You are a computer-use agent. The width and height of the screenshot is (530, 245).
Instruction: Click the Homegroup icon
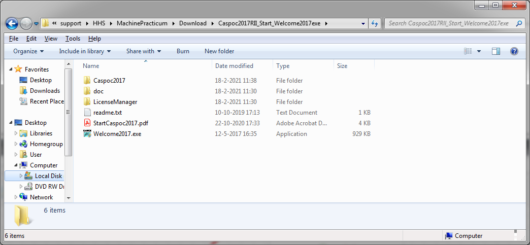(x=23, y=144)
